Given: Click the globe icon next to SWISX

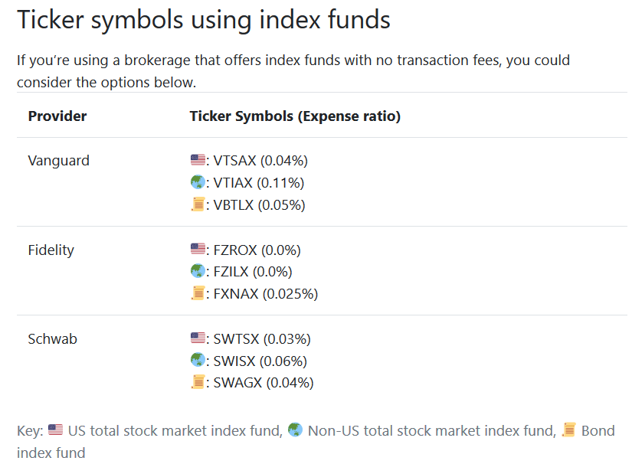Looking at the screenshot, I should [198, 361].
